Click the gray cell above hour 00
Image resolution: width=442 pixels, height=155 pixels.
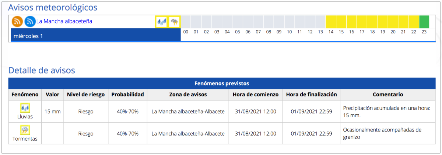pyautogui.click(x=186, y=22)
